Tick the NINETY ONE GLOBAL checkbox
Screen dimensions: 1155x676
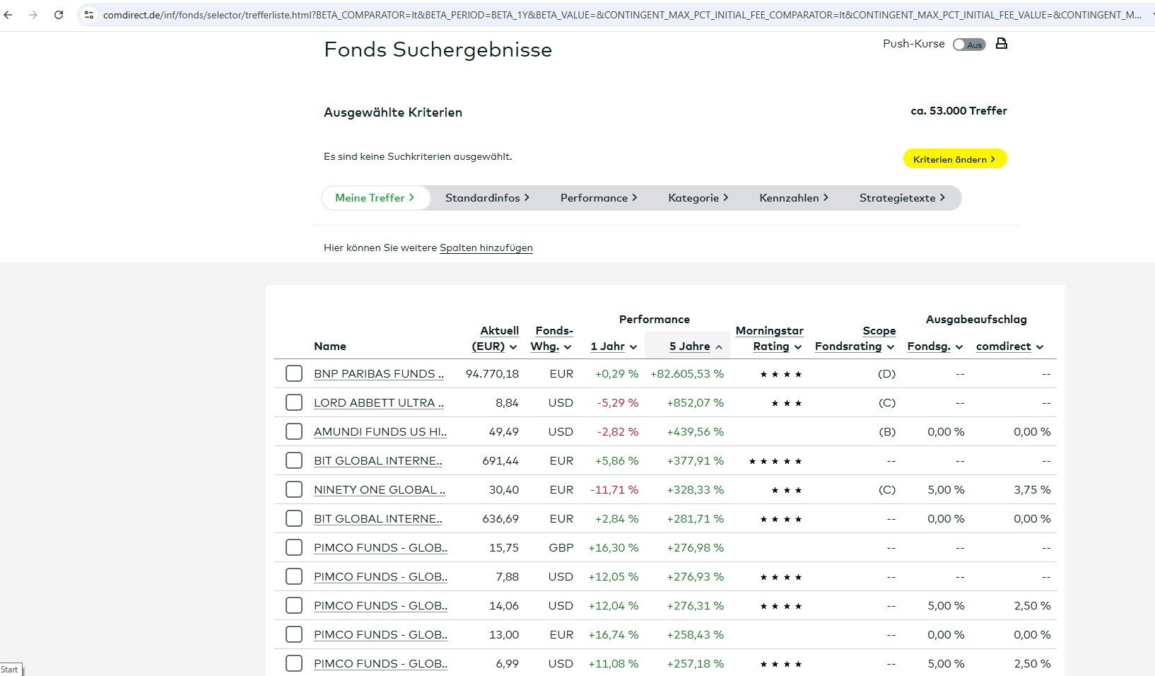pyautogui.click(x=294, y=489)
